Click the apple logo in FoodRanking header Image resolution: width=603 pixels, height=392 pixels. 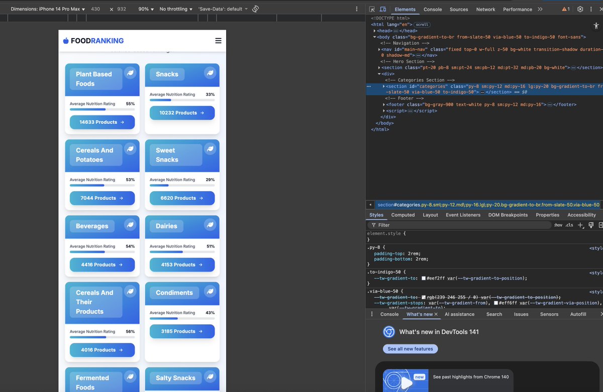(66, 41)
